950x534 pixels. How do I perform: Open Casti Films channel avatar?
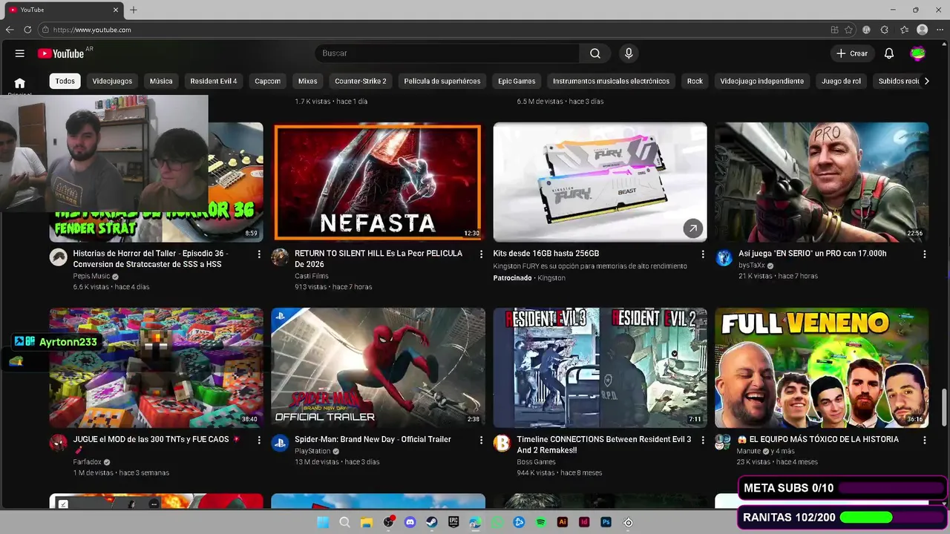click(280, 257)
